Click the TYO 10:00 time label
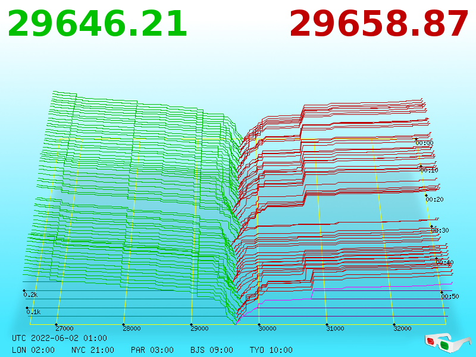The height and width of the screenshot is (357, 476). coord(271,350)
